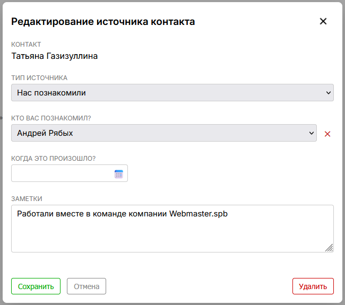Screen dimensions: 345x305
Task: Open the 'Андрей Рябых' person dropdown
Action: coord(163,133)
